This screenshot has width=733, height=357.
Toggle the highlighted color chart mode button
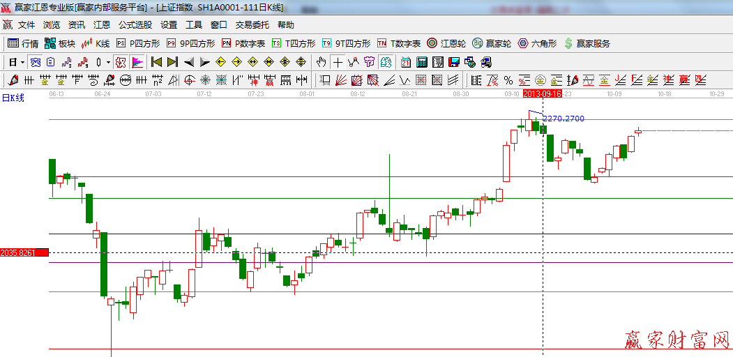point(137,62)
